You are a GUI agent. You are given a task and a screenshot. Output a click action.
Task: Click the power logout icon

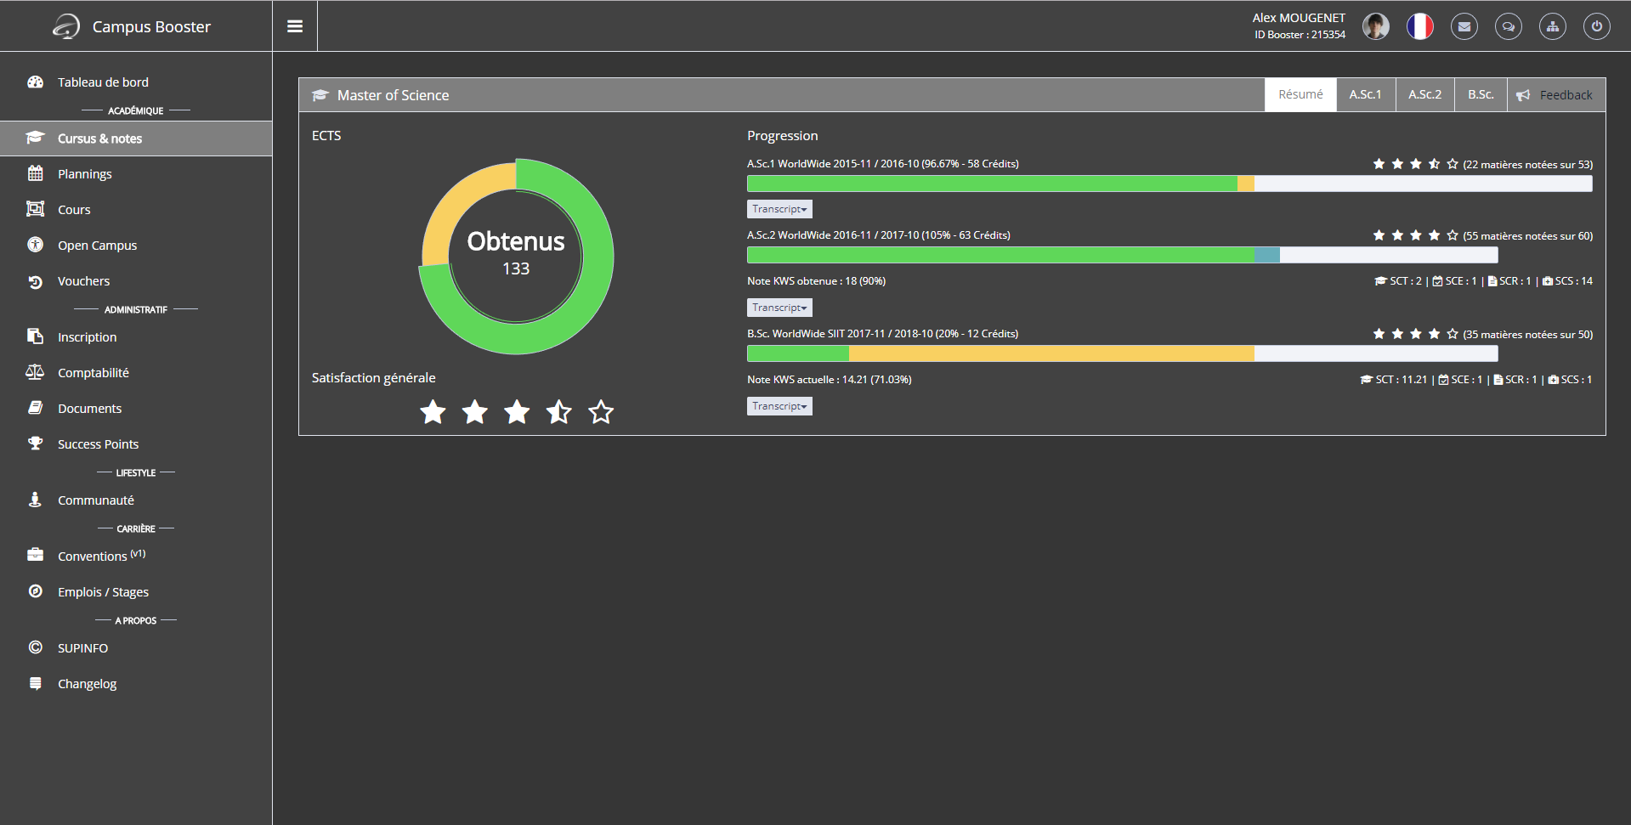point(1597,26)
